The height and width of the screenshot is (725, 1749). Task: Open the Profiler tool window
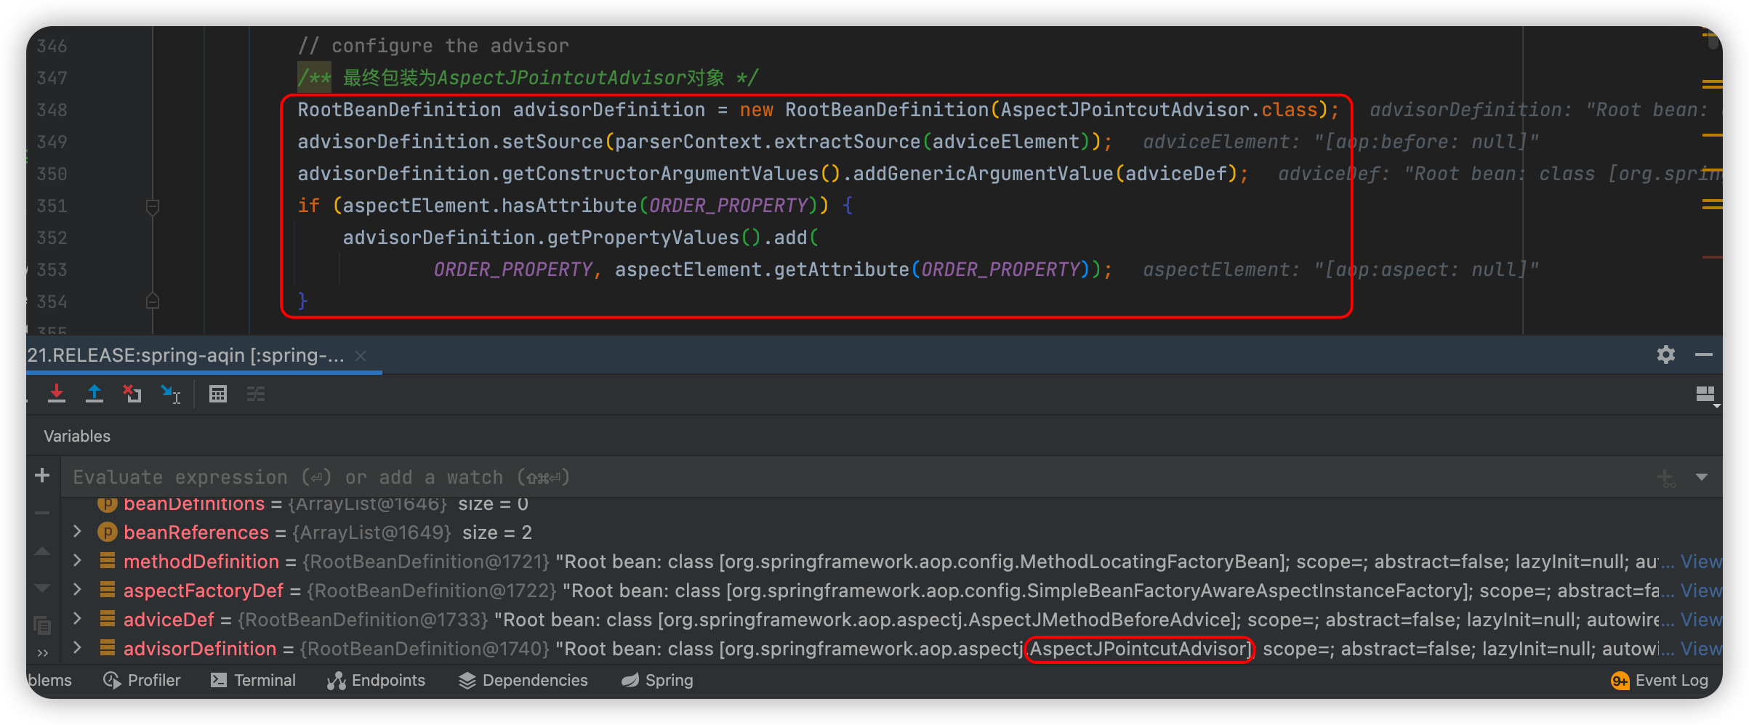(142, 680)
